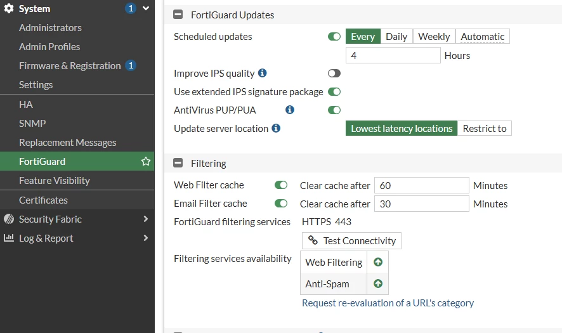The image size is (562, 333).
Task: Toggle Email Filter cache switch
Action: (281, 204)
